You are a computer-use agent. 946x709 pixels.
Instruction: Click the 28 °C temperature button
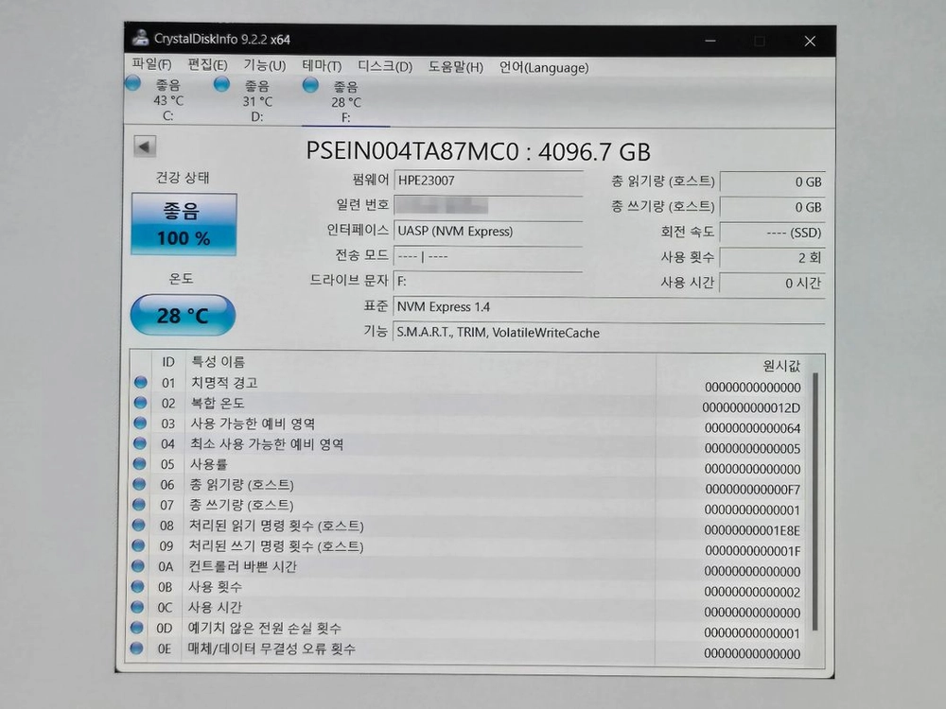(183, 315)
